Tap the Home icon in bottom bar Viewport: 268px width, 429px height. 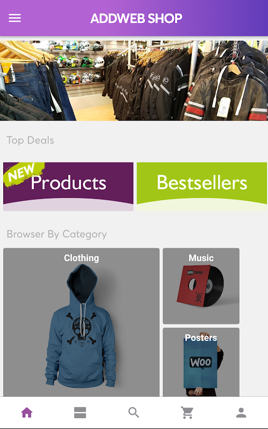click(27, 412)
